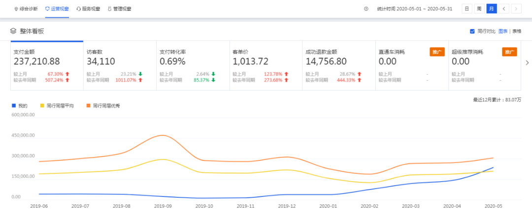This screenshot has width=532, height=221.
Task: Select the 支付金额 metric card
Action: (x=47, y=65)
